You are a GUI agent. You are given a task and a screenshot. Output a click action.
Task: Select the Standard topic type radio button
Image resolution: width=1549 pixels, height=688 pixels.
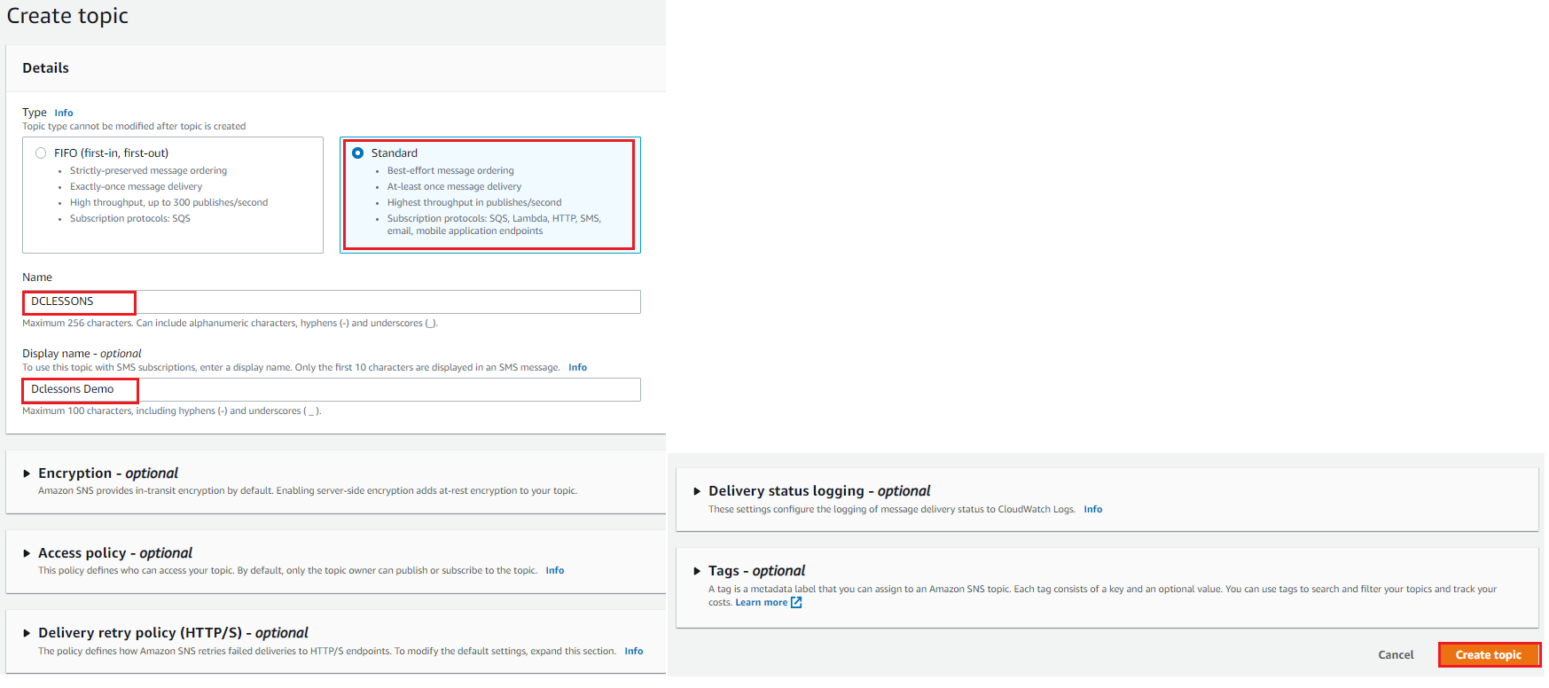pyautogui.click(x=358, y=153)
